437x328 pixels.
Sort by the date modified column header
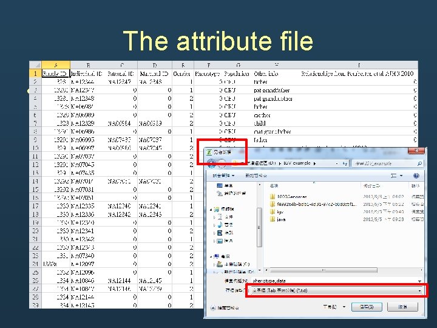tap(371, 186)
